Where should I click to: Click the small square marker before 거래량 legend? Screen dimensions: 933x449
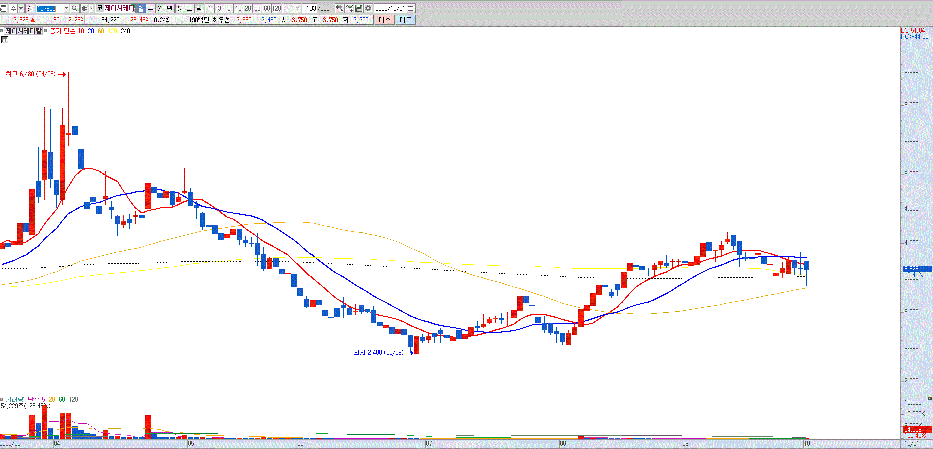click(2, 399)
